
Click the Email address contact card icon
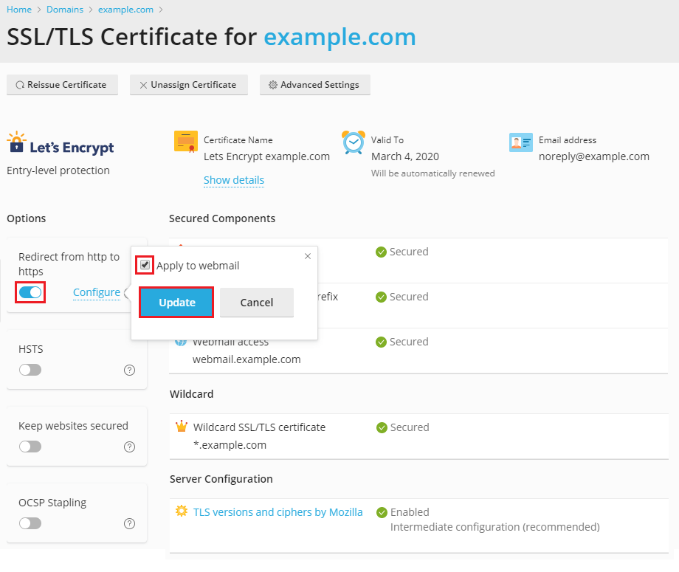520,142
